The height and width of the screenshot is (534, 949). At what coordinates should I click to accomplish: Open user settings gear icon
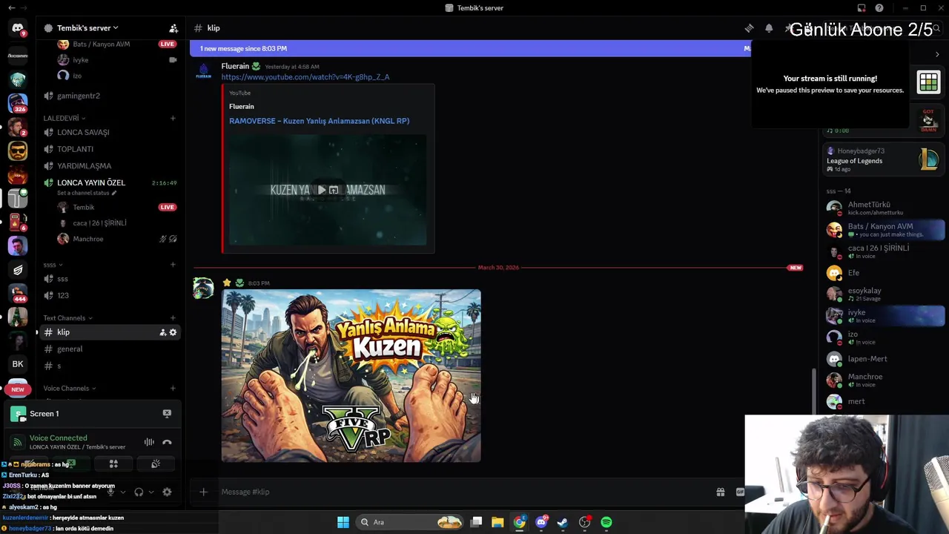click(167, 492)
